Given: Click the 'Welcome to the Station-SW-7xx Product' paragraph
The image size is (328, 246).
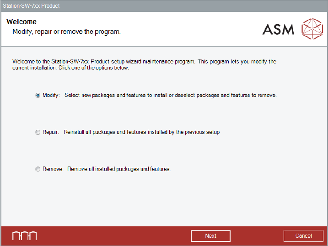Looking at the screenshot, I should [x=145, y=64].
